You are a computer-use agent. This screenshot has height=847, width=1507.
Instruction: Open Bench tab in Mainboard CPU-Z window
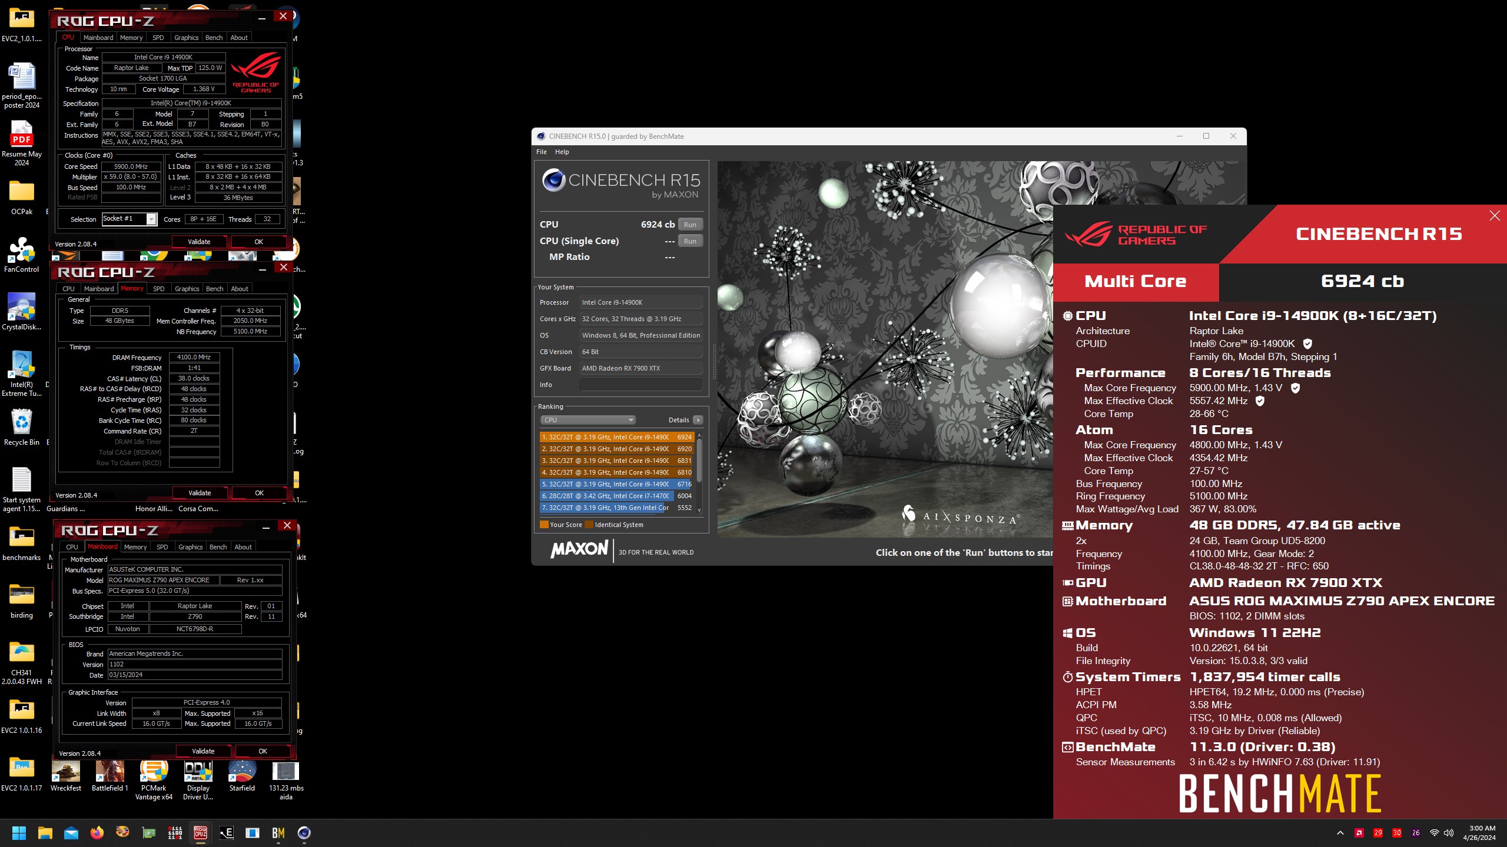click(218, 547)
